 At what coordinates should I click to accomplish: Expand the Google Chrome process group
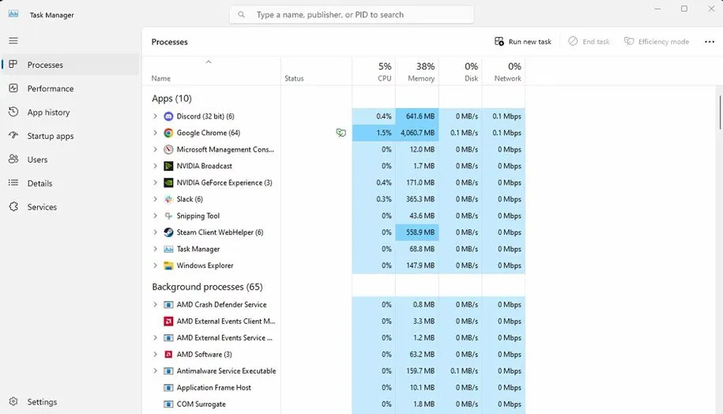155,133
